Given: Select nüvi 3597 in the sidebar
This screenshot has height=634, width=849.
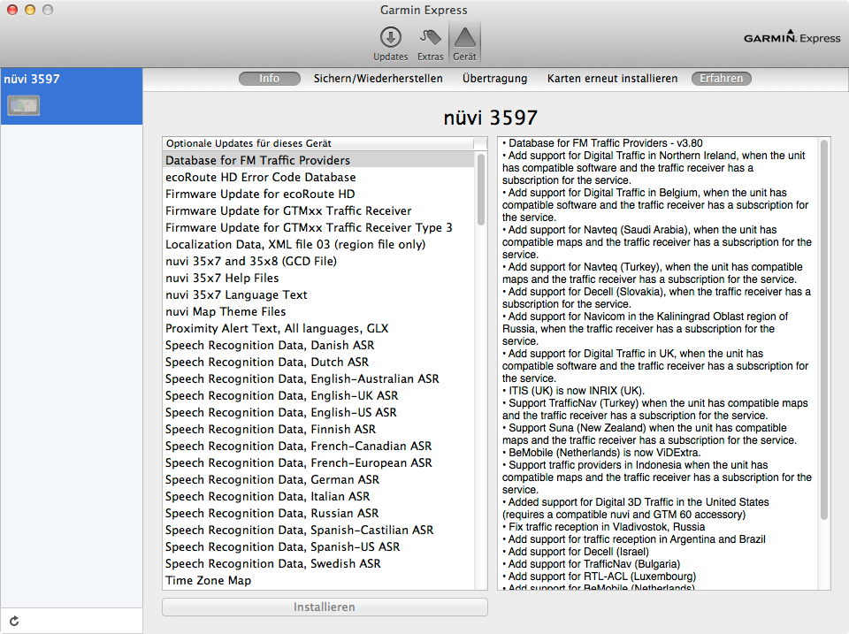Looking at the screenshot, I should [33, 79].
